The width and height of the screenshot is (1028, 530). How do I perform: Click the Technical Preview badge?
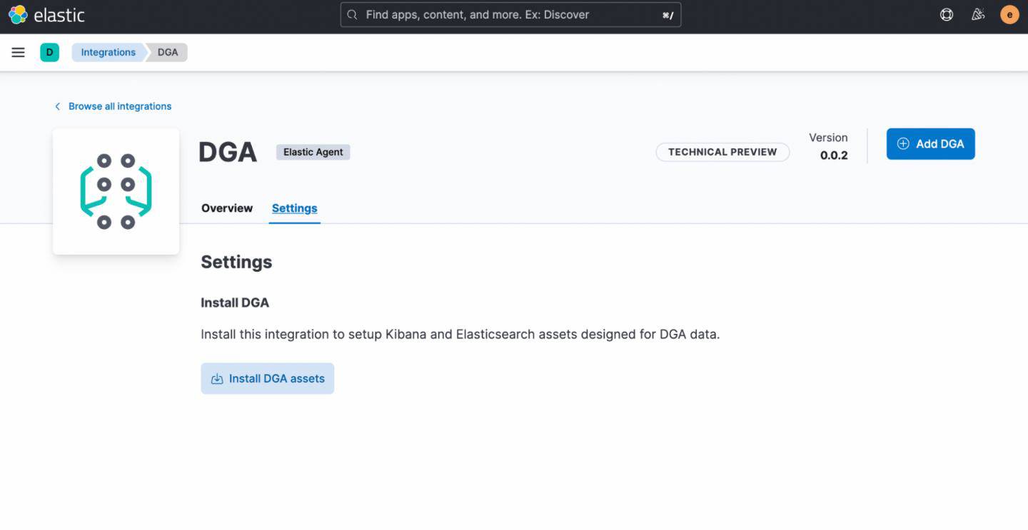(x=722, y=152)
